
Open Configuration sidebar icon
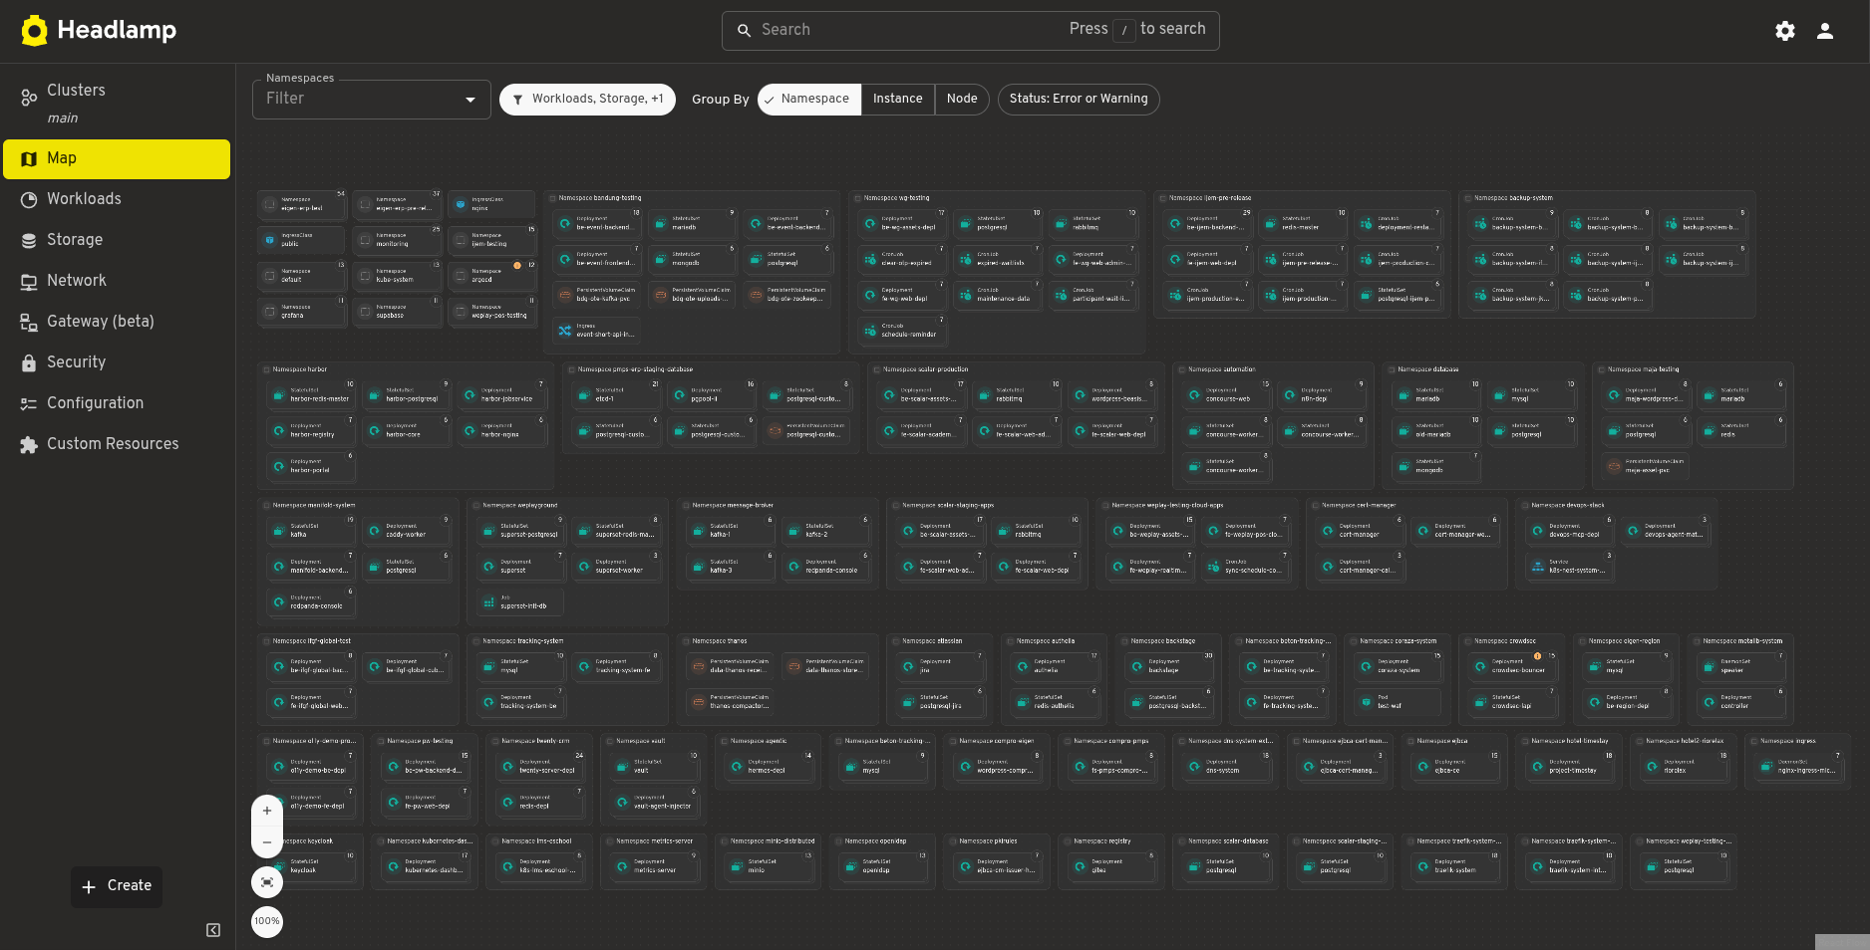click(29, 403)
